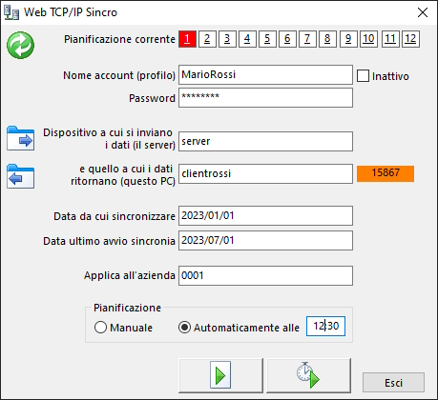Viewport: 438px width, 400px height.
Task: Click the Data da cui sincronizzare field
Action: (265, 215)
